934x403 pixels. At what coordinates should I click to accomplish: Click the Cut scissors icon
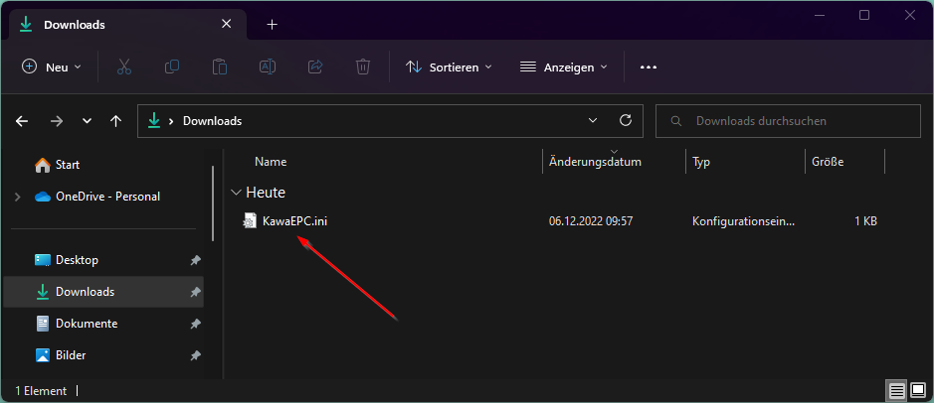coord(124,67)
